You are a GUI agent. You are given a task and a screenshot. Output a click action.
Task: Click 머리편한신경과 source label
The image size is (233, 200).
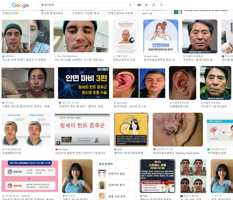coord(217,149)
